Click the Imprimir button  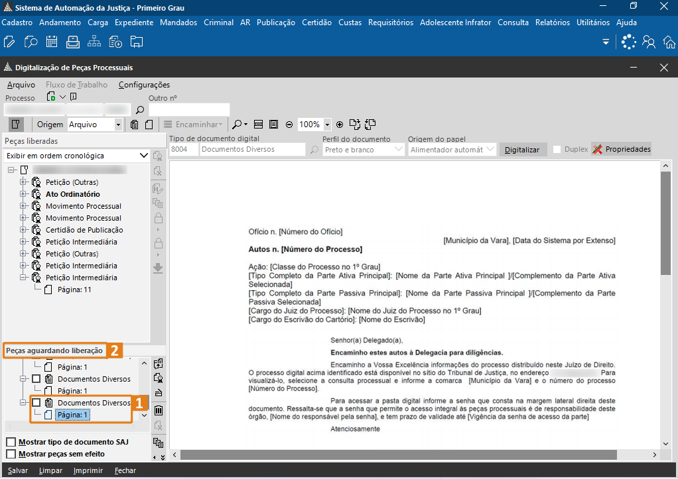88,470
